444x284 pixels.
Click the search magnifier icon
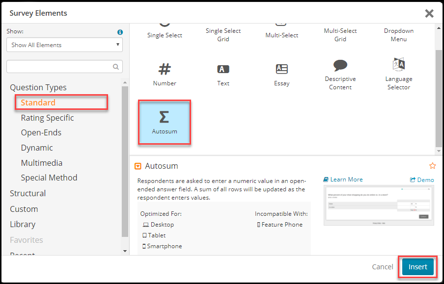[116, 67]
